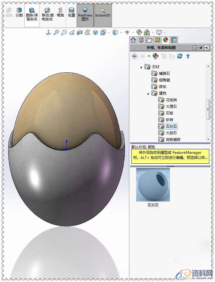Switch to the home resources tab
This screenshot has height=282, width=215.
coord(133,40)
